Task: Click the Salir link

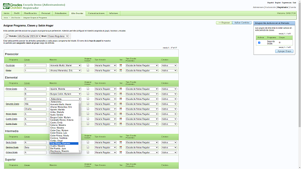Action: click(294, 3)
